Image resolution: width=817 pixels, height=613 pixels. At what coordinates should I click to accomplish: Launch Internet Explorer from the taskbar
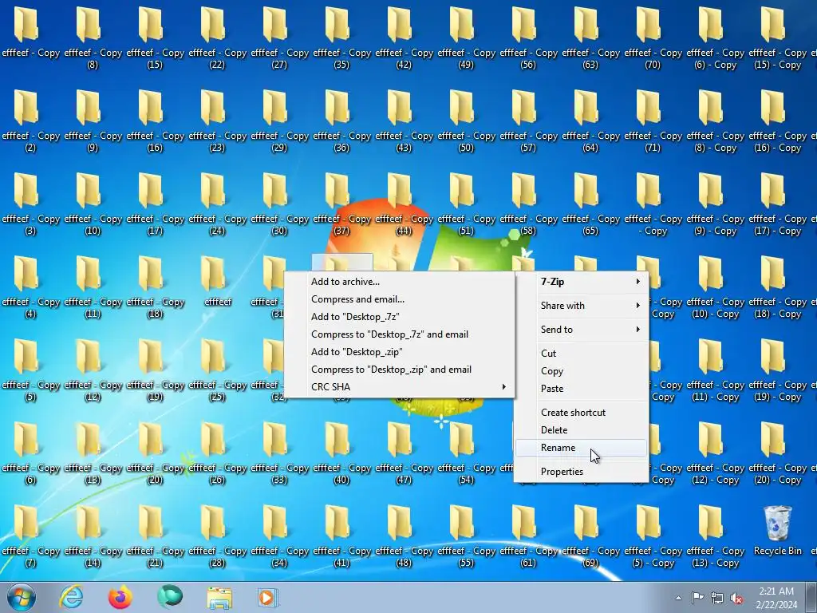[71, 597]
